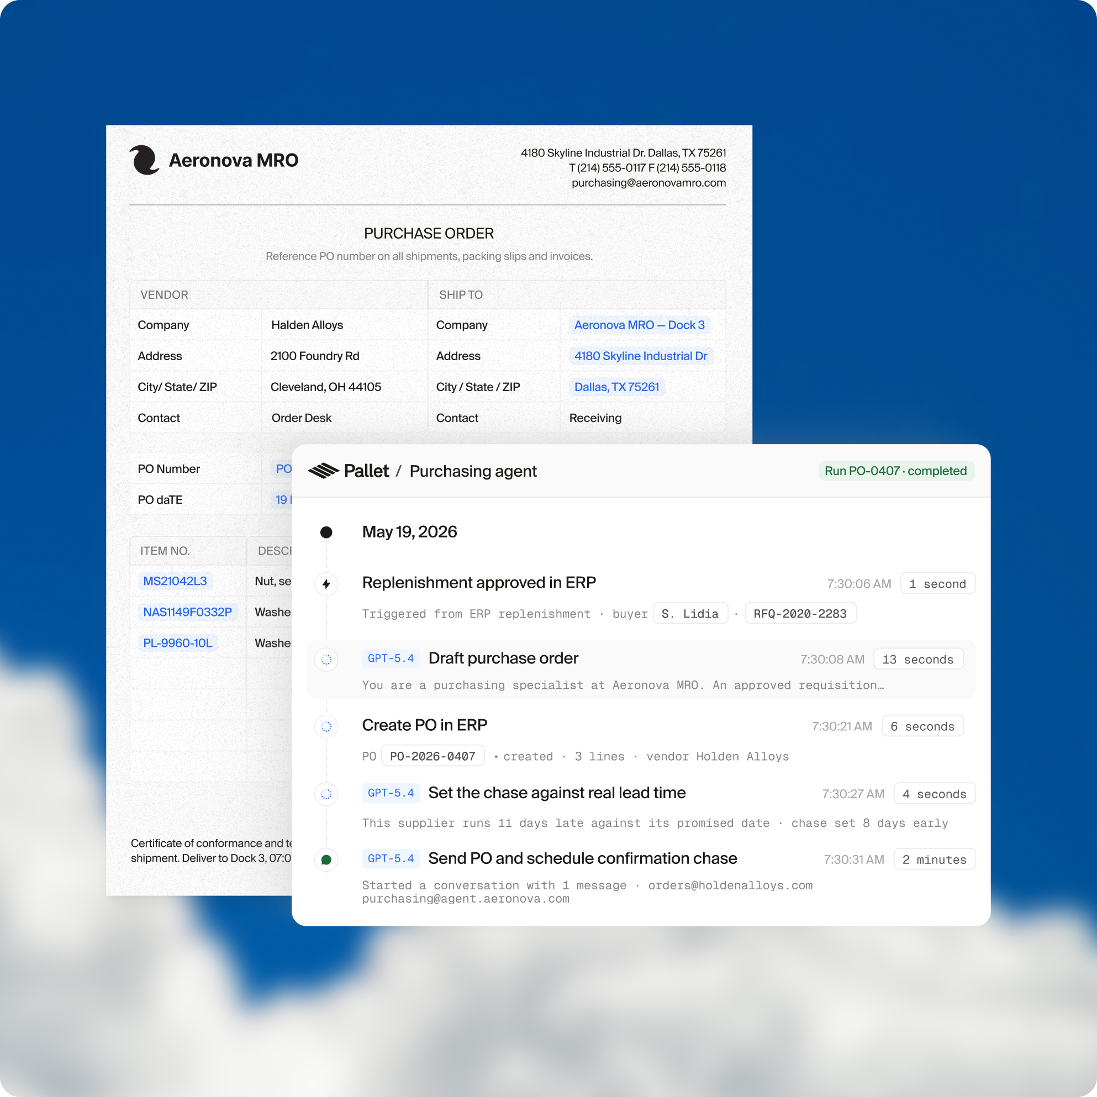Click the header phone and fax line
This screenshot has width=1097, height=1097.
pyautogui.click(x=647, y=168)
